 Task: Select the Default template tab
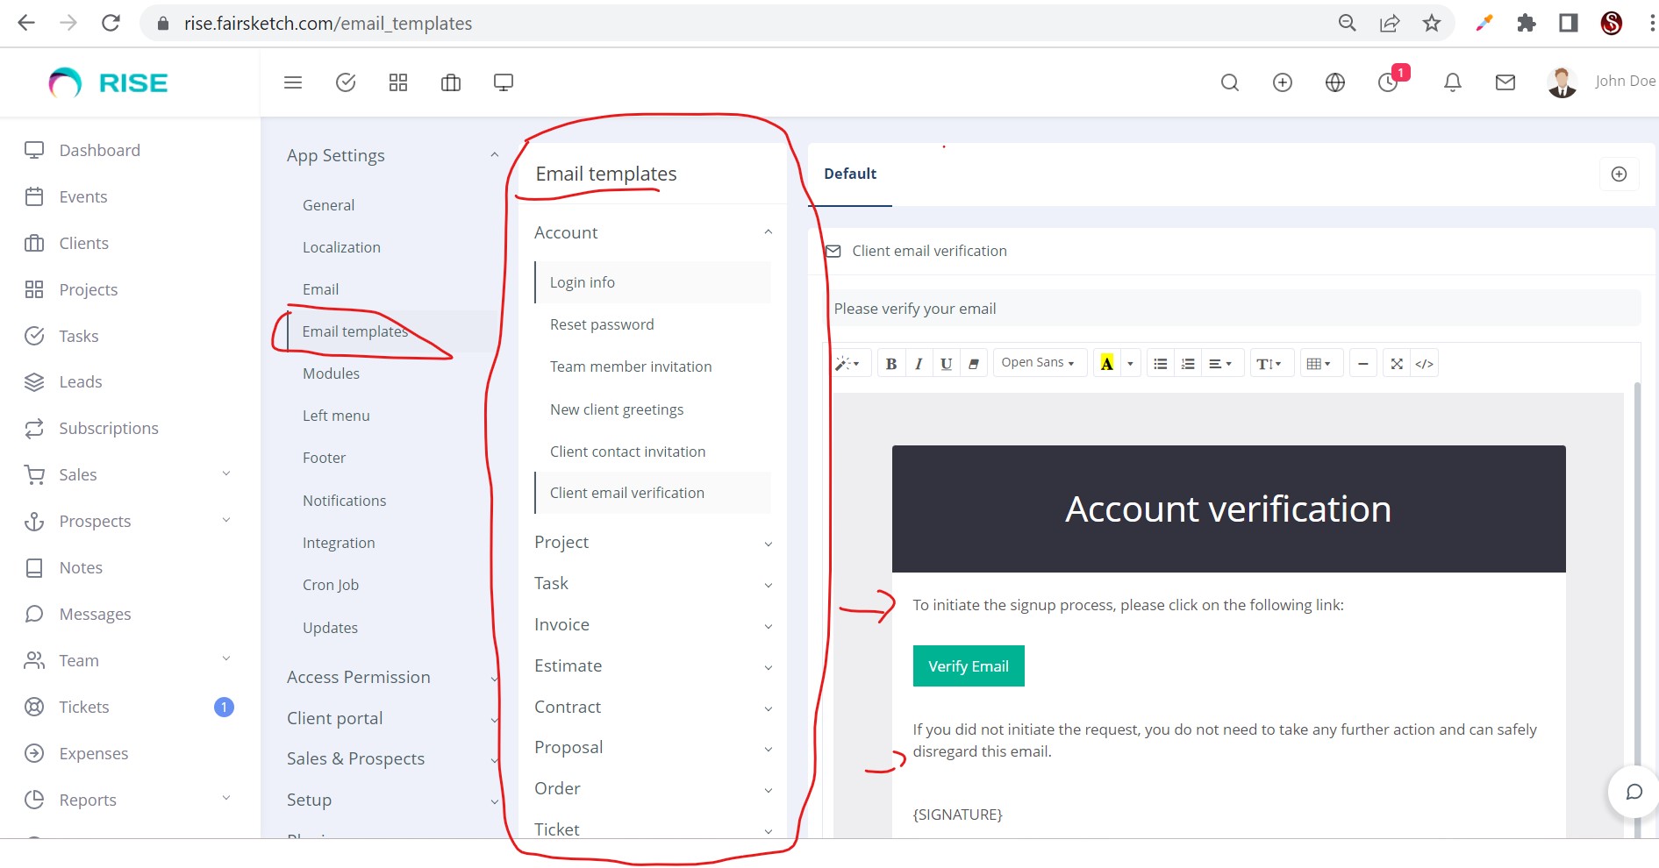coord(850,174)
